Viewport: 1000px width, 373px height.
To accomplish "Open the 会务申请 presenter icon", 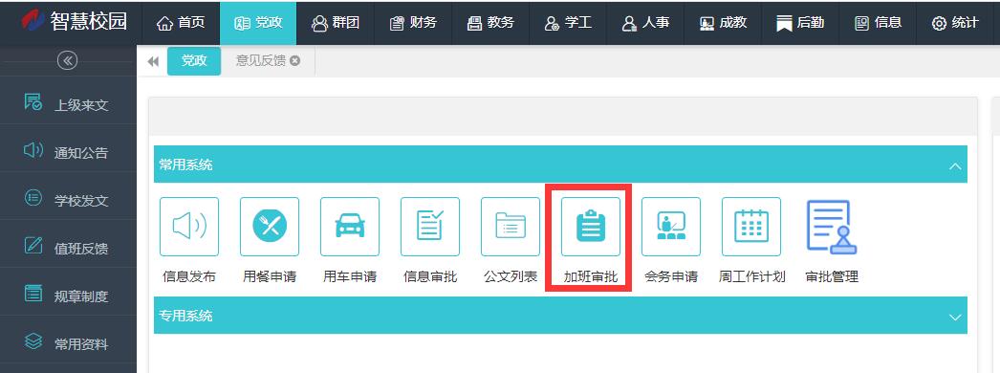I will tap(671, 227).
